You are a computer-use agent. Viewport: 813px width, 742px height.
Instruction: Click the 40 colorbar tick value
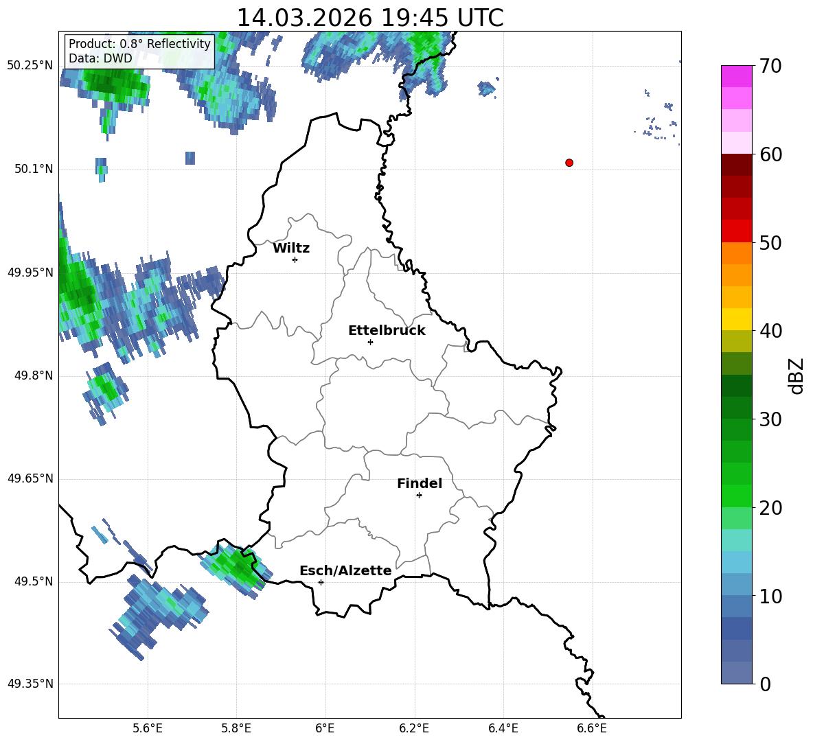point(770,331)
